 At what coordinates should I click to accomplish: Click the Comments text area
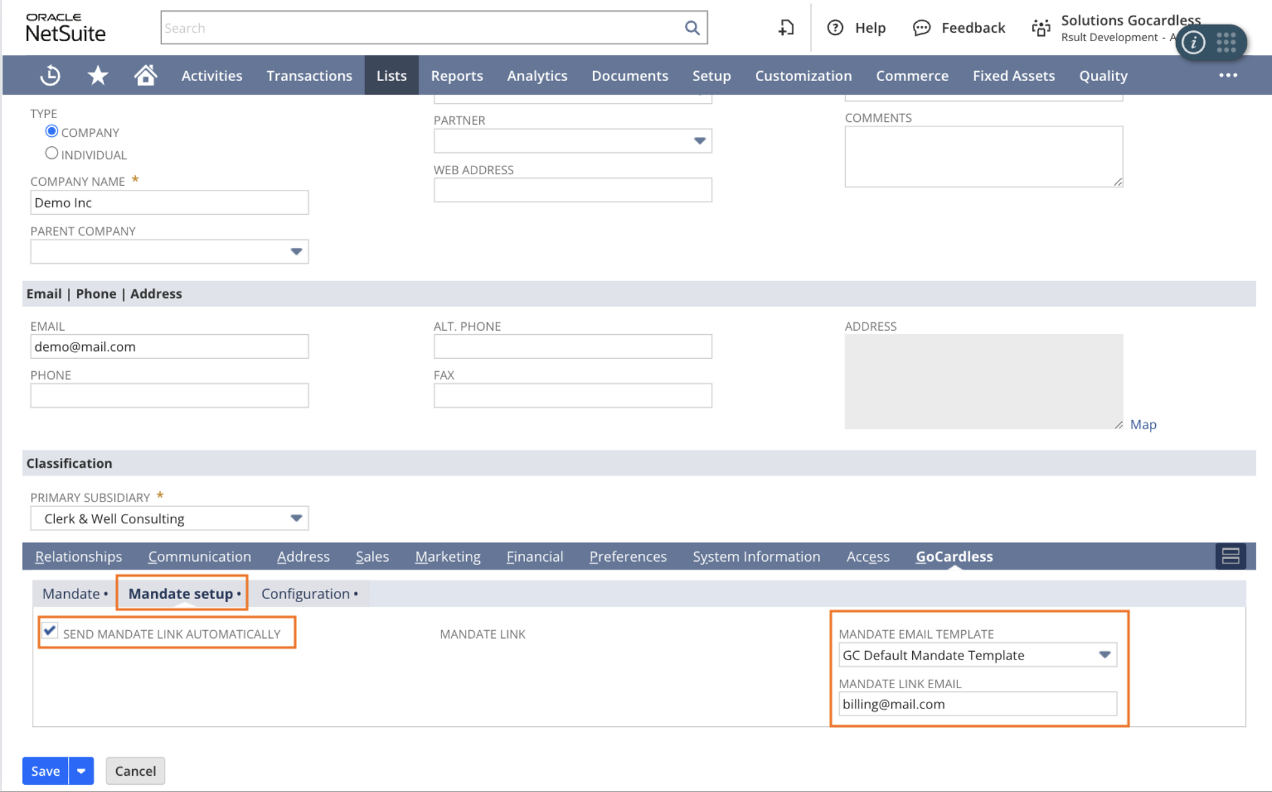click(983, 157)
